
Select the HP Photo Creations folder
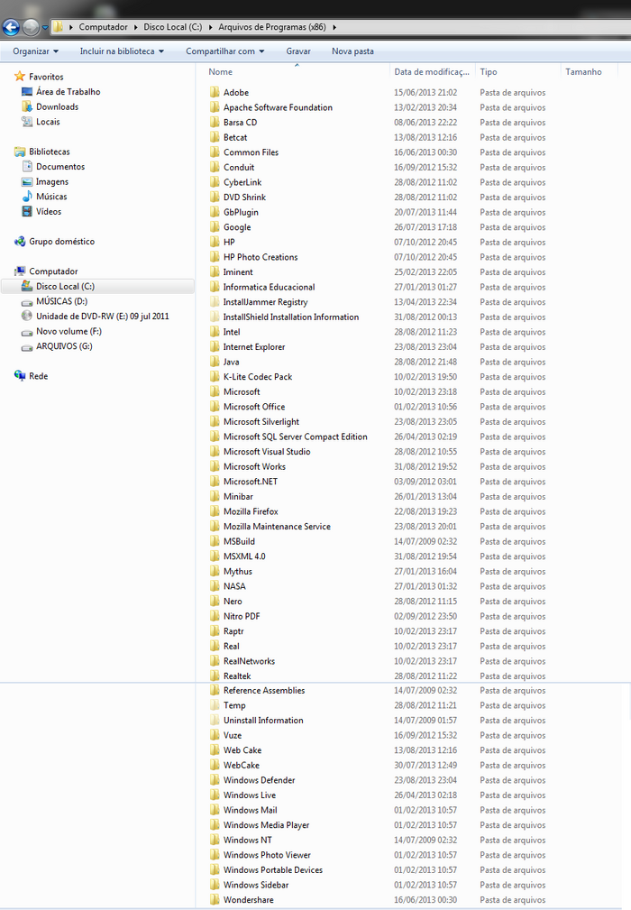[x=261, y=257]
